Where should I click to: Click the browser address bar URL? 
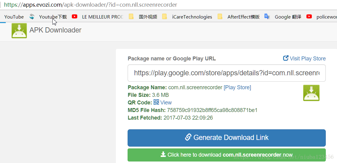point(91,5)
